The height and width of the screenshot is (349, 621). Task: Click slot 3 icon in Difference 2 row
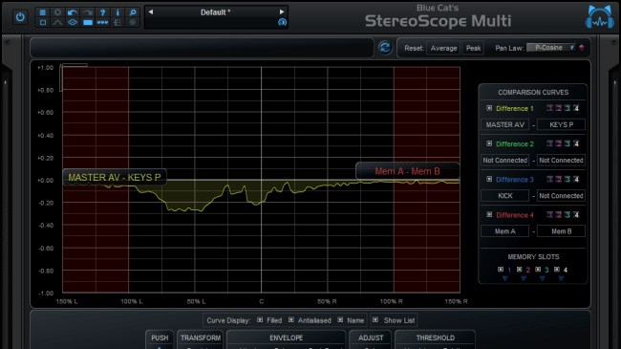coord(567,143)
